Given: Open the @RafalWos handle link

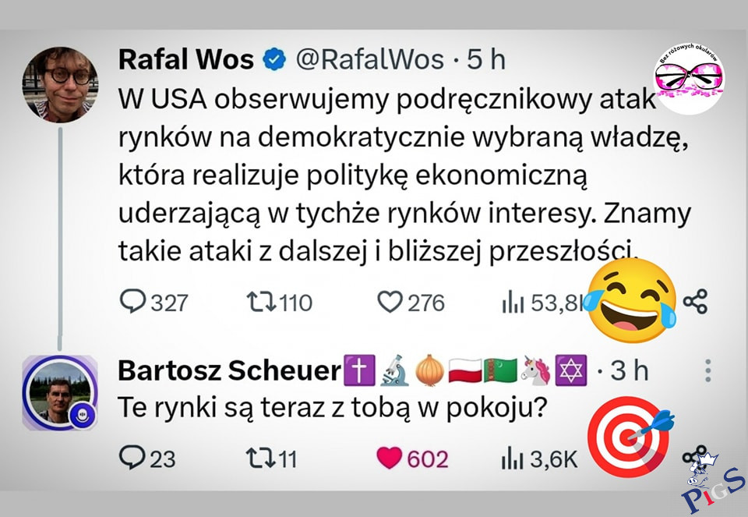Looking at the screenshot, I should click(370, 60).
